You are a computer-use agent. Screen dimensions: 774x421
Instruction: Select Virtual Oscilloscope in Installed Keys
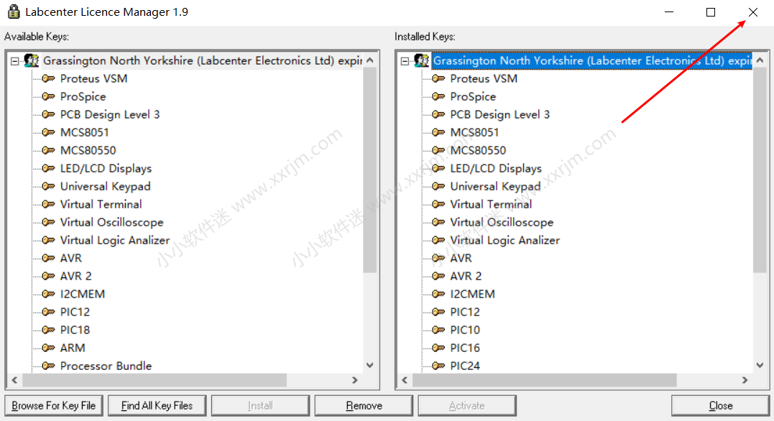click(x=502, y=222)
